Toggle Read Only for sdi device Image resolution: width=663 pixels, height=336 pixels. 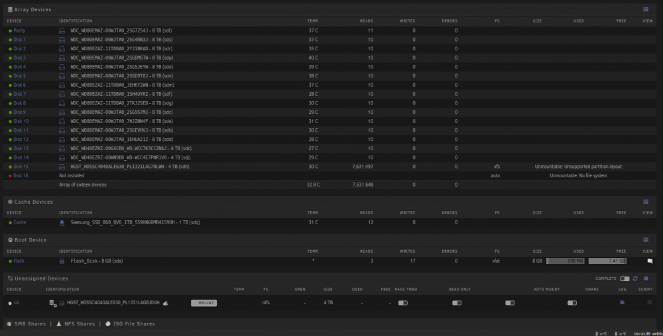(x=457, y=303)
